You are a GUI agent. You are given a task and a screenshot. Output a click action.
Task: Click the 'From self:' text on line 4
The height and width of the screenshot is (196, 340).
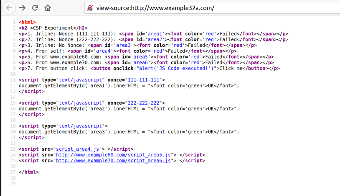50,51
